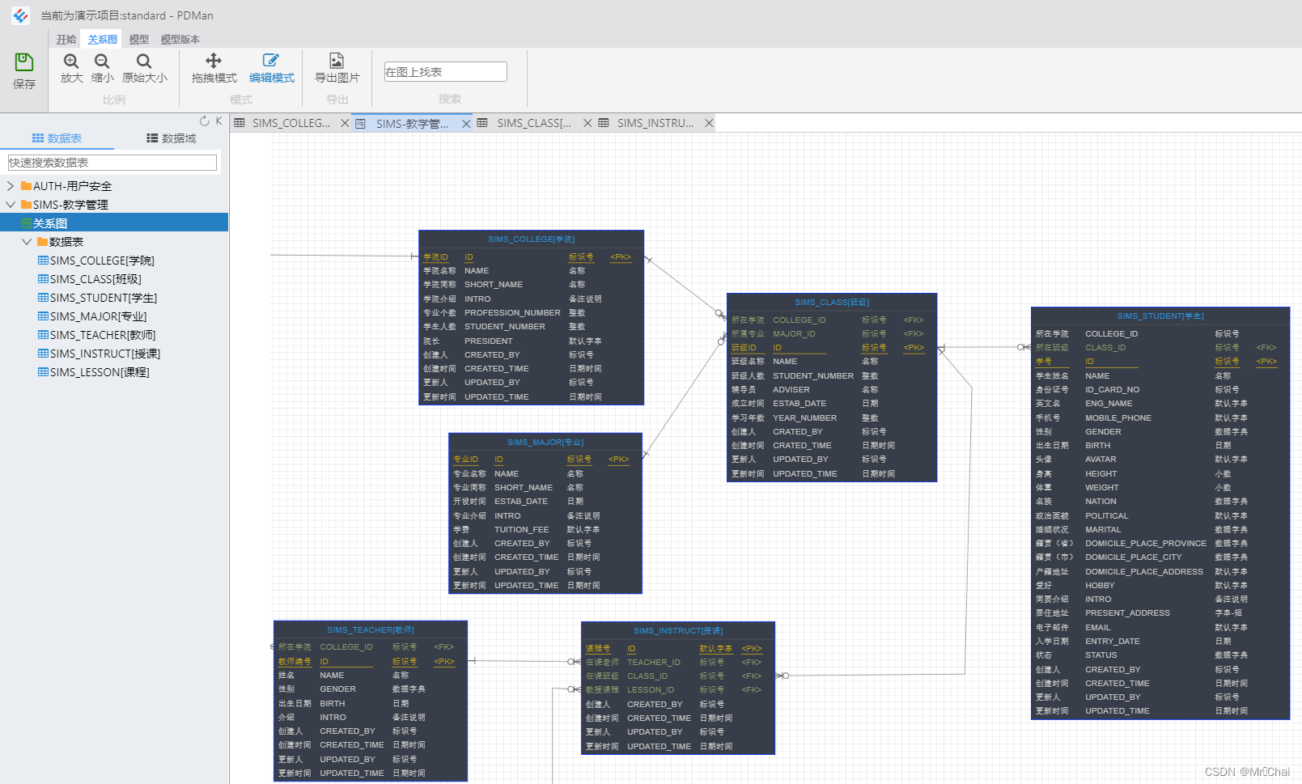Click the Zoom in (放大) magnifier icon

coord(71,61)
